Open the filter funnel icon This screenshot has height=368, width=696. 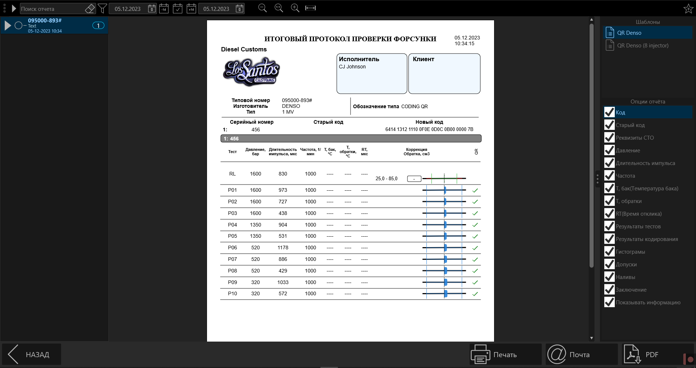coord(103,9)
